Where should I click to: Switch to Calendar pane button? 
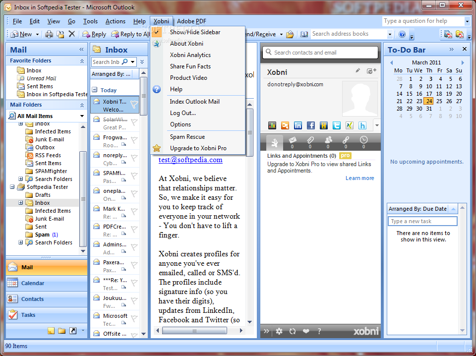point(47,283)
